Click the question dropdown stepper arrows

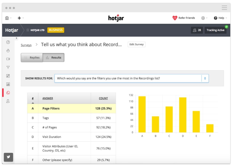pos(205,78)
